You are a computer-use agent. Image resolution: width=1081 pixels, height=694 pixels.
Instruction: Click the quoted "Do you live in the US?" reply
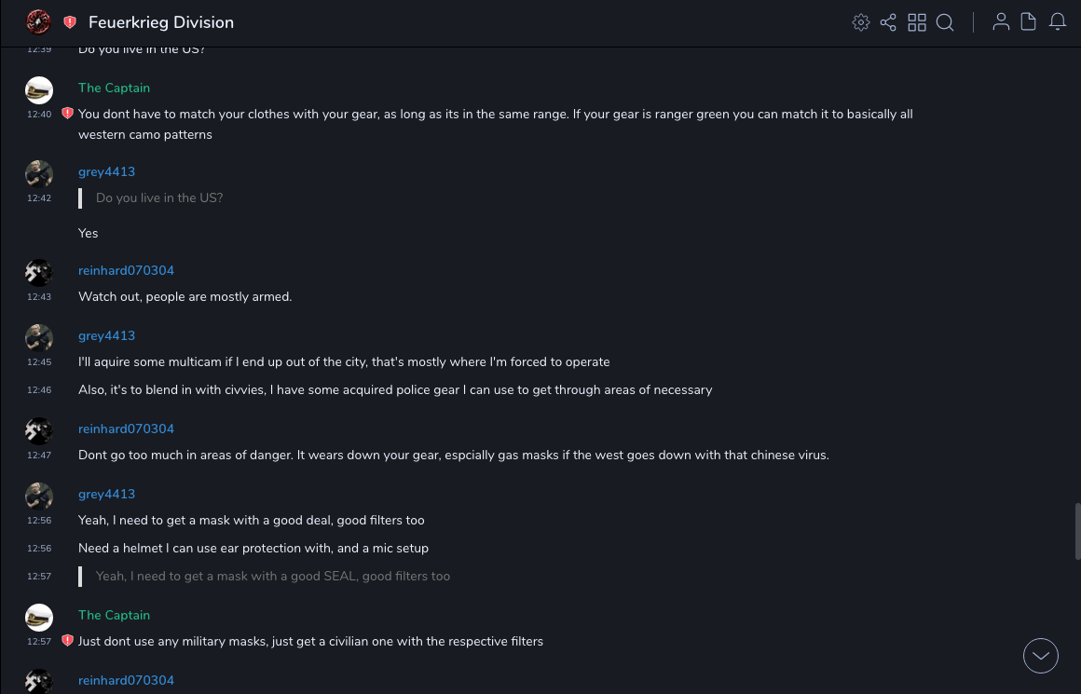click(159, 198)
